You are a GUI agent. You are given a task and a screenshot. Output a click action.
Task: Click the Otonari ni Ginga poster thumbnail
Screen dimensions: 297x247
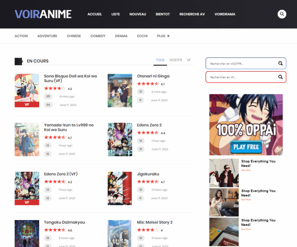[x=120, y=90]
